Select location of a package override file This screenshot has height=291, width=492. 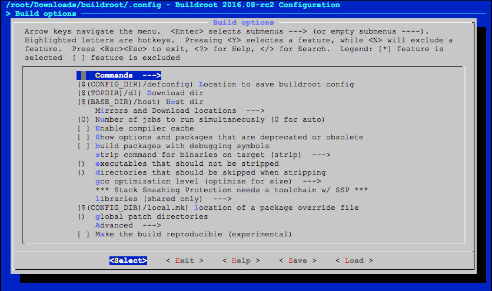[x=218, y=208]
